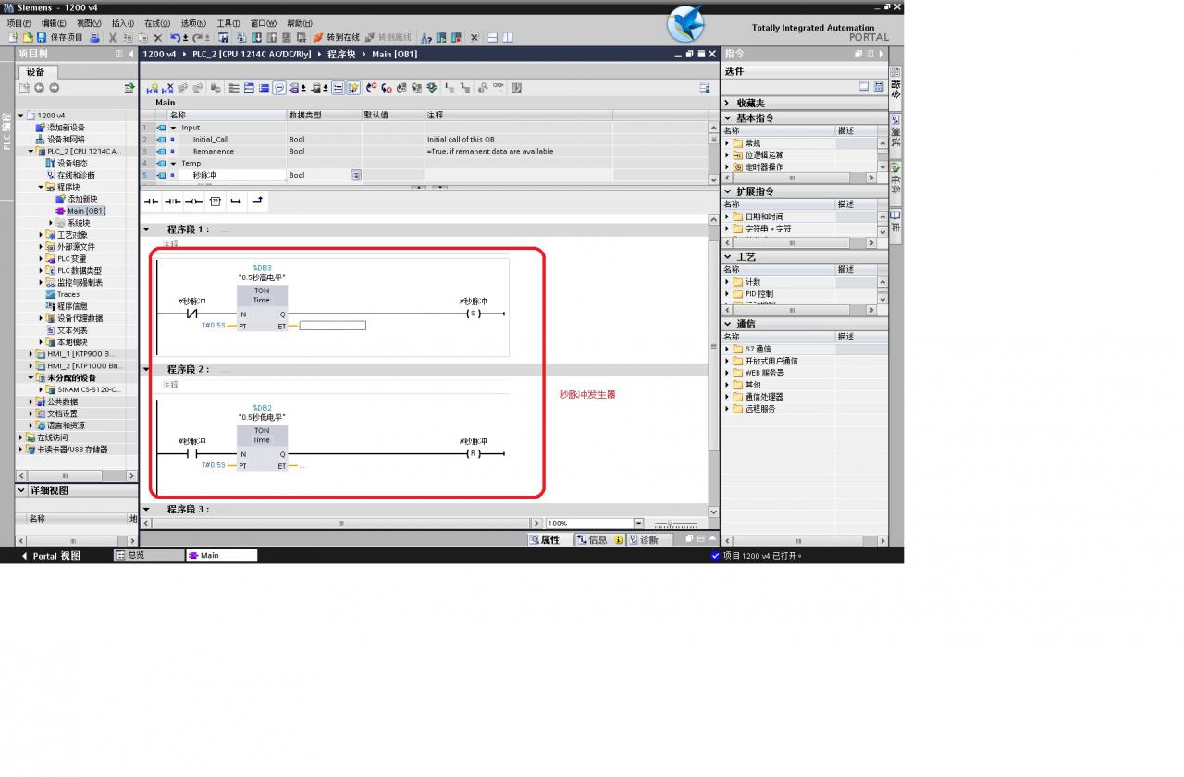The height and width of the screenshot is (777, 1184).
Task: Collapse the 1200 v4 project node
Action: tap(21, 116)
